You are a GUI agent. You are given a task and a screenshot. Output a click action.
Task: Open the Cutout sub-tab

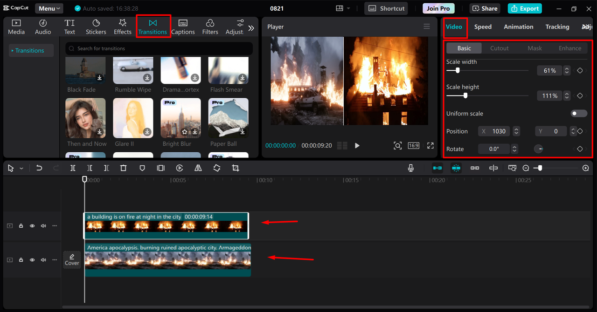coord(499,48)
